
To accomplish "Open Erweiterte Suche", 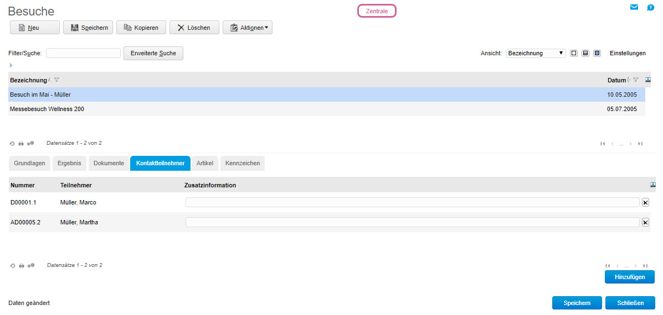I will pyautogui.click(x=153, y=53).
